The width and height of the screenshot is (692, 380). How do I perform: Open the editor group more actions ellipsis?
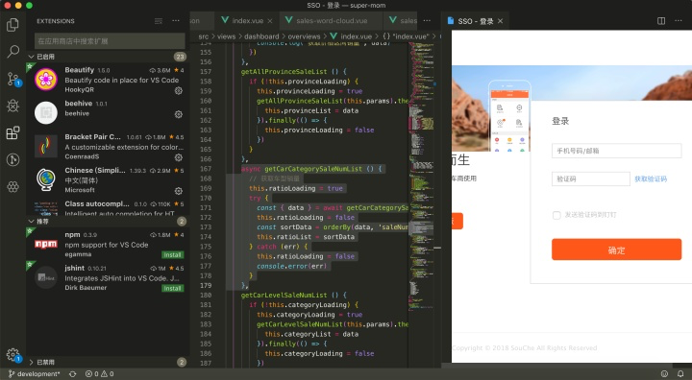[427, 20]
